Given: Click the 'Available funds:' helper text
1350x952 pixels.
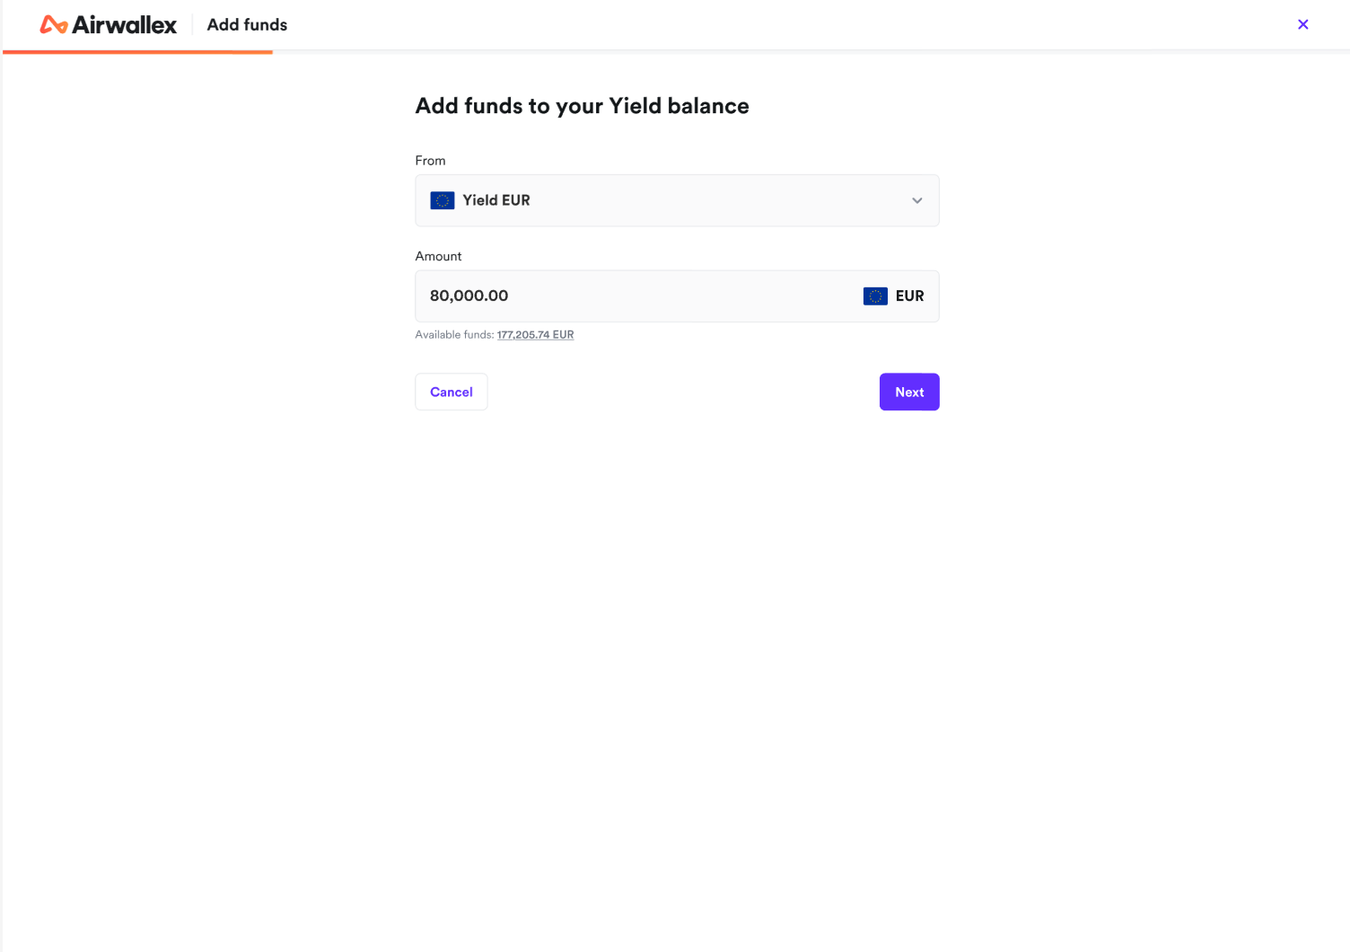Looking at the screenshot, I should coord(454,335).
